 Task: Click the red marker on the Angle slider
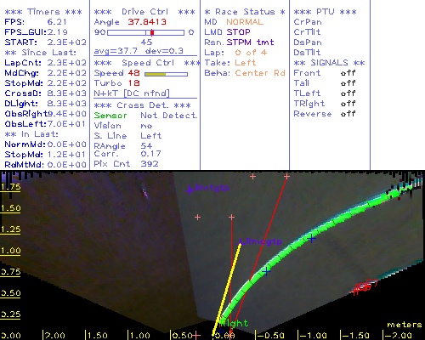152,32
